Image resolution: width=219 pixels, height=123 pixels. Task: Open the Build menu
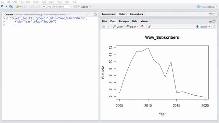[x=44, y=2]
